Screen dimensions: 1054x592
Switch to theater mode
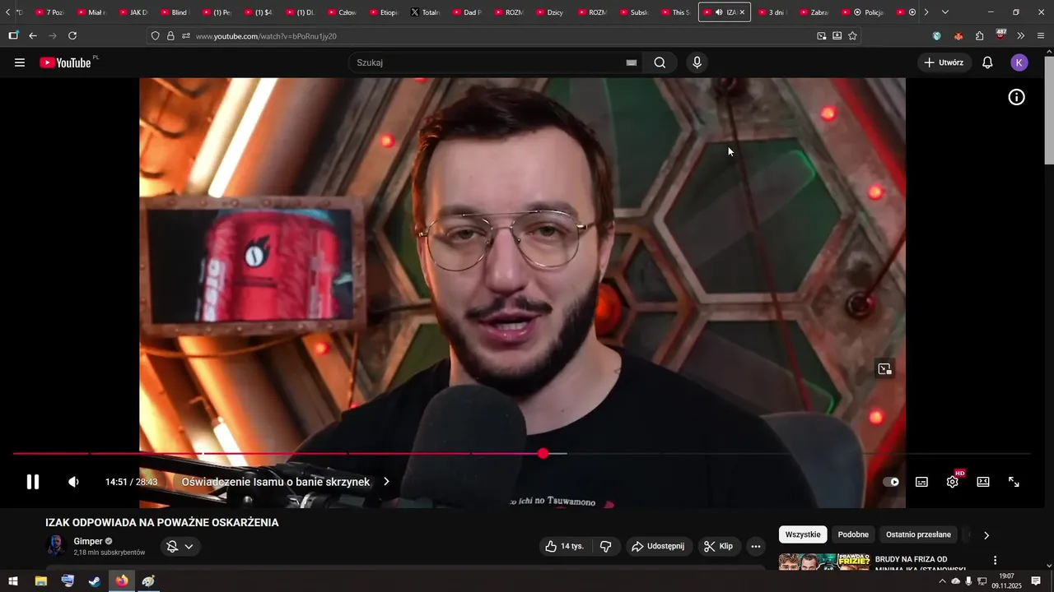[983, 482]
